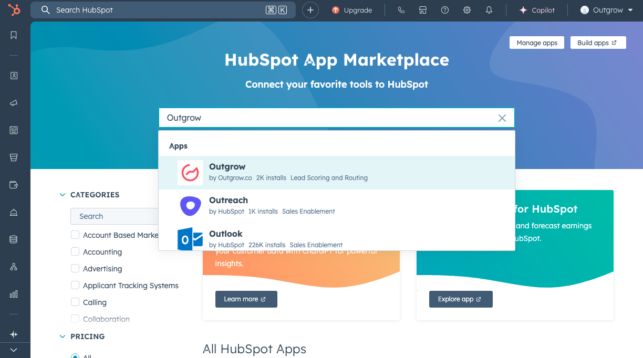Open Copilot from the top bar
Screen dimensions: 643x358
pyautogui.click(x=537, y=10)
